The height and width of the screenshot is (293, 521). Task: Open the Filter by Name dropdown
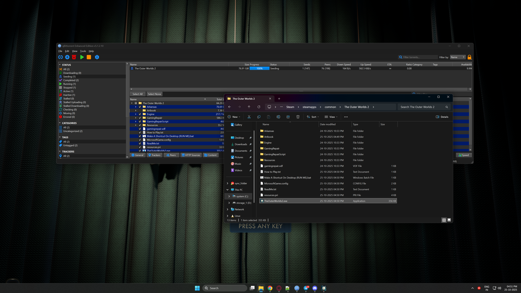[458, 57]
